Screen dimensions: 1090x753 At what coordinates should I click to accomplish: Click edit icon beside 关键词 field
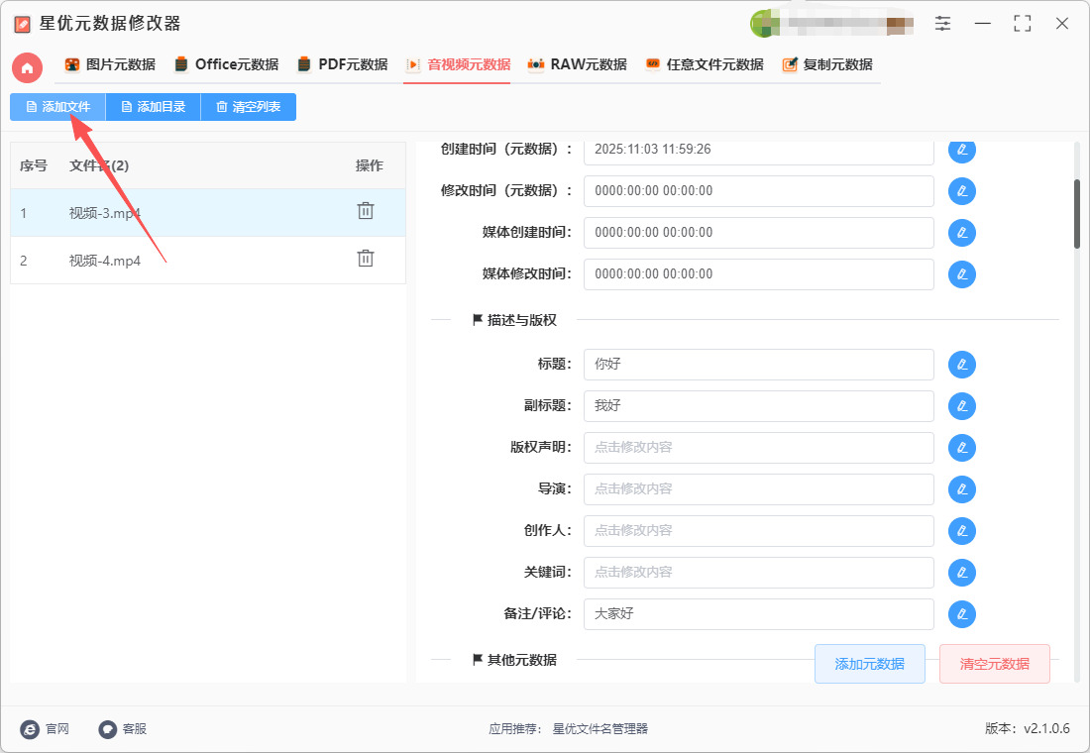click(x=961, y=573)
